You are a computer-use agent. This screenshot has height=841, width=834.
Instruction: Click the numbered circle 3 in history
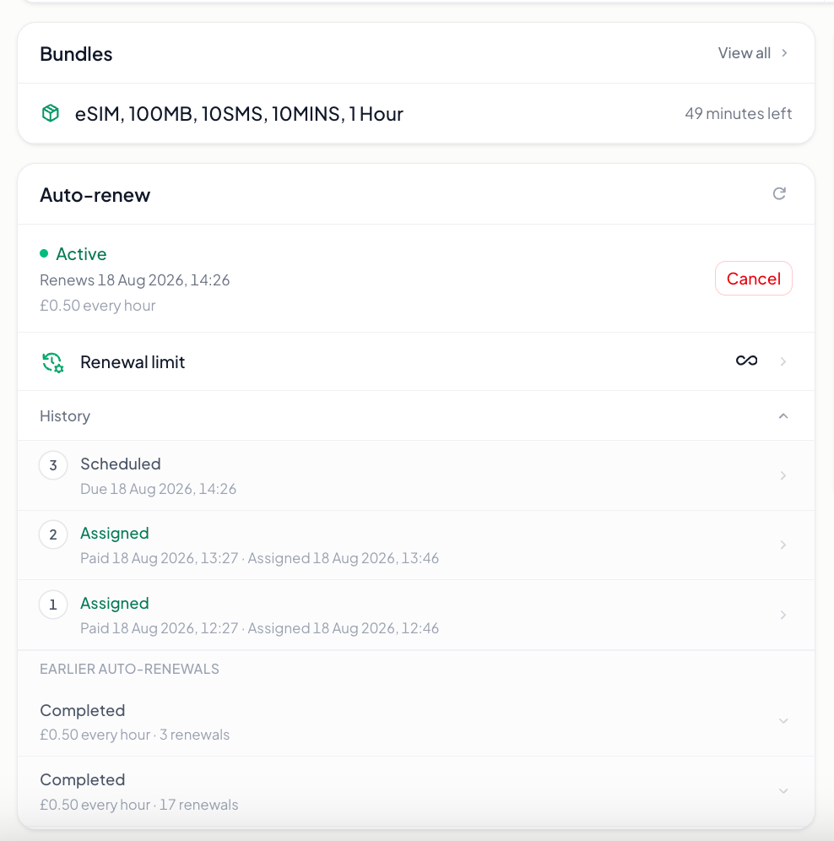pyautogui.click(x=53, y=465)
